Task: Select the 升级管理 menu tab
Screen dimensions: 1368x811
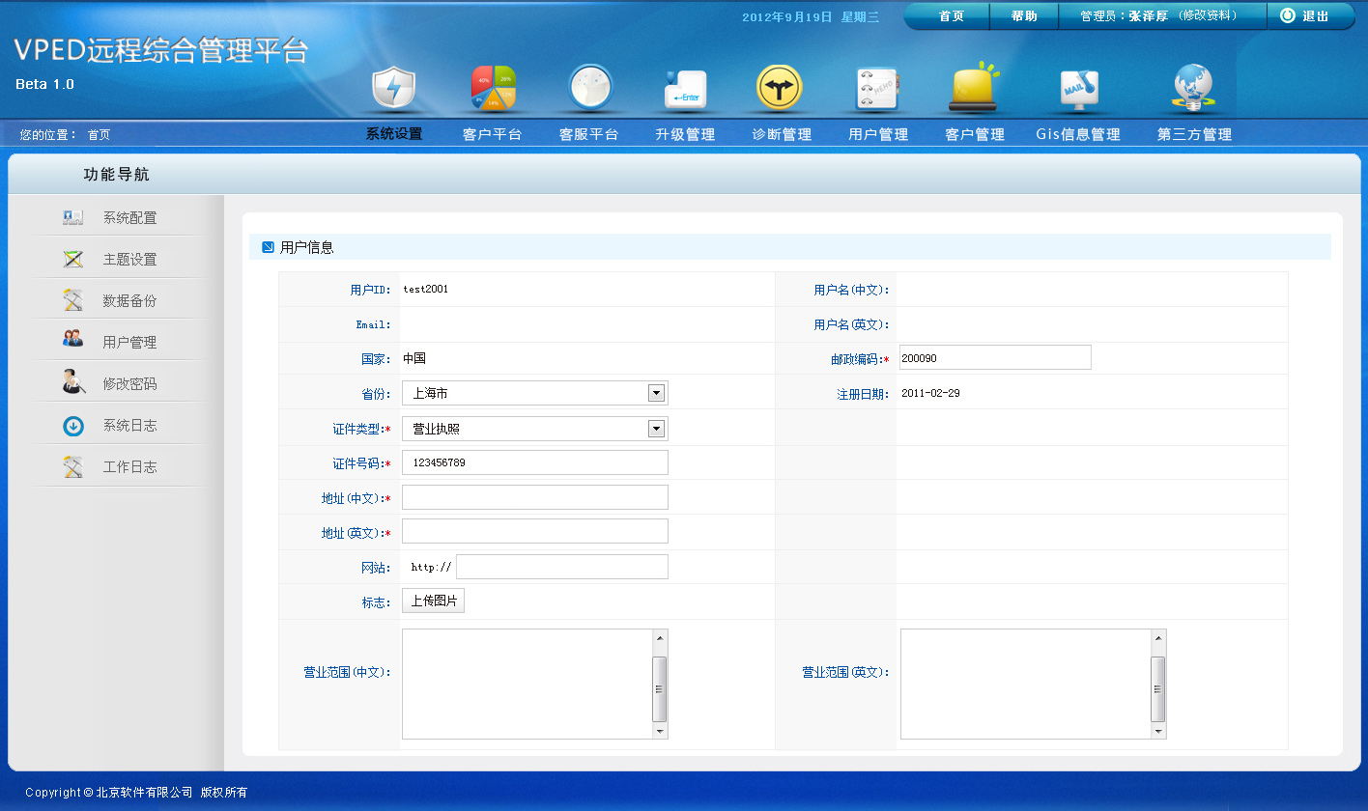Action: coord(685,134)
